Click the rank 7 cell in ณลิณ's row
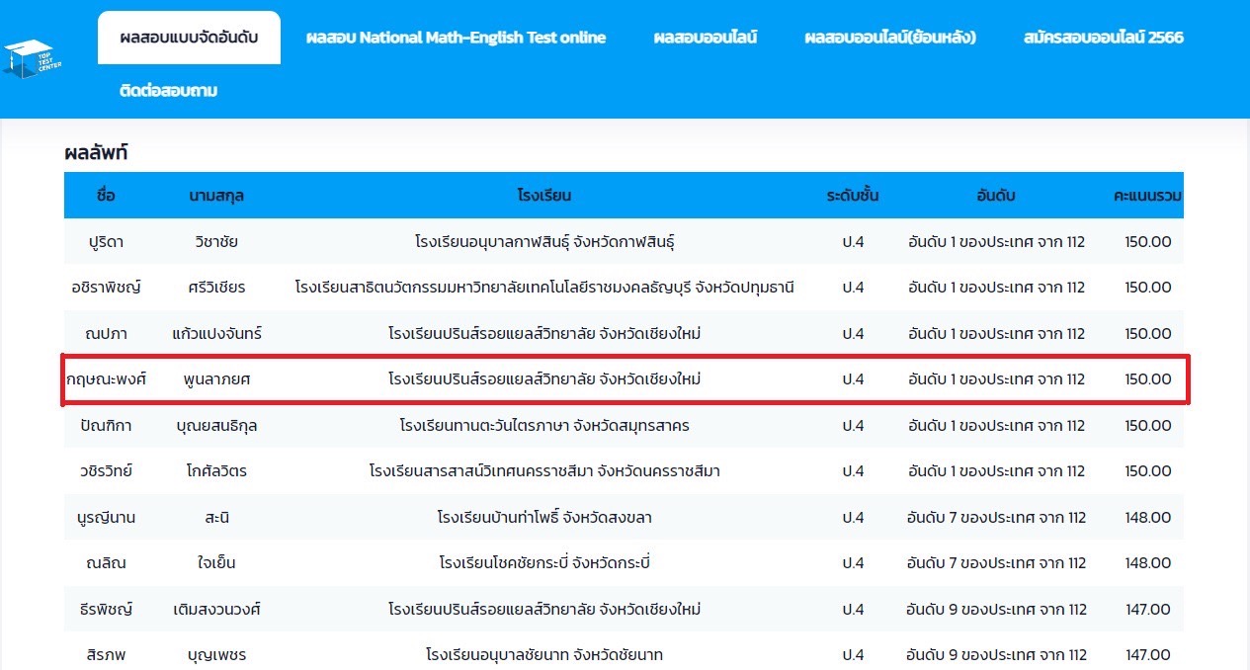 (996, 562)
